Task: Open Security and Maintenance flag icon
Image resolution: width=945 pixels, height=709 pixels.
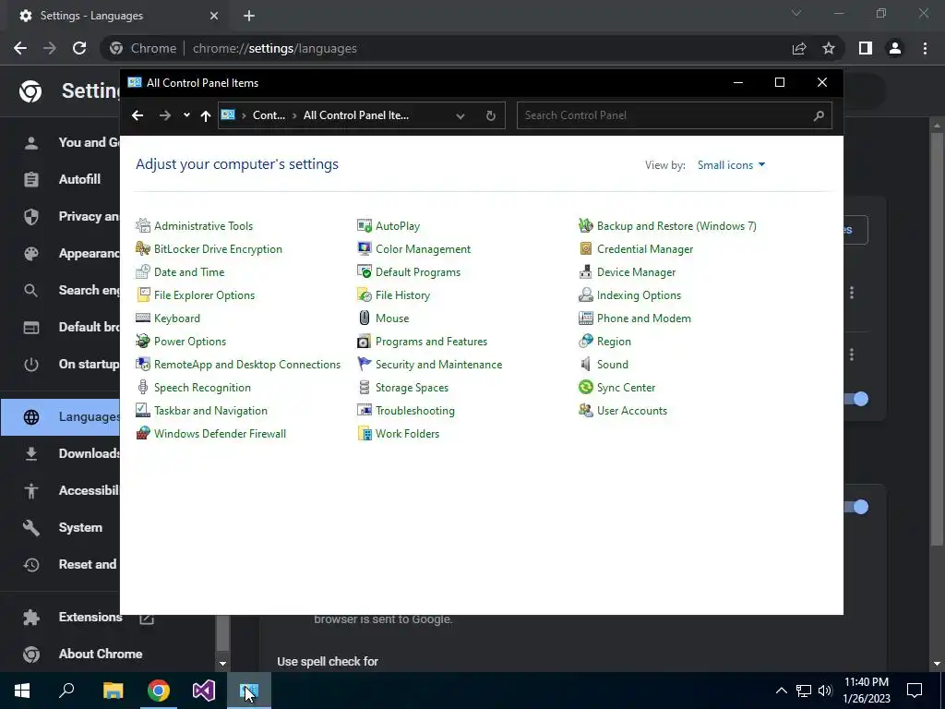Action: [364, 364]
